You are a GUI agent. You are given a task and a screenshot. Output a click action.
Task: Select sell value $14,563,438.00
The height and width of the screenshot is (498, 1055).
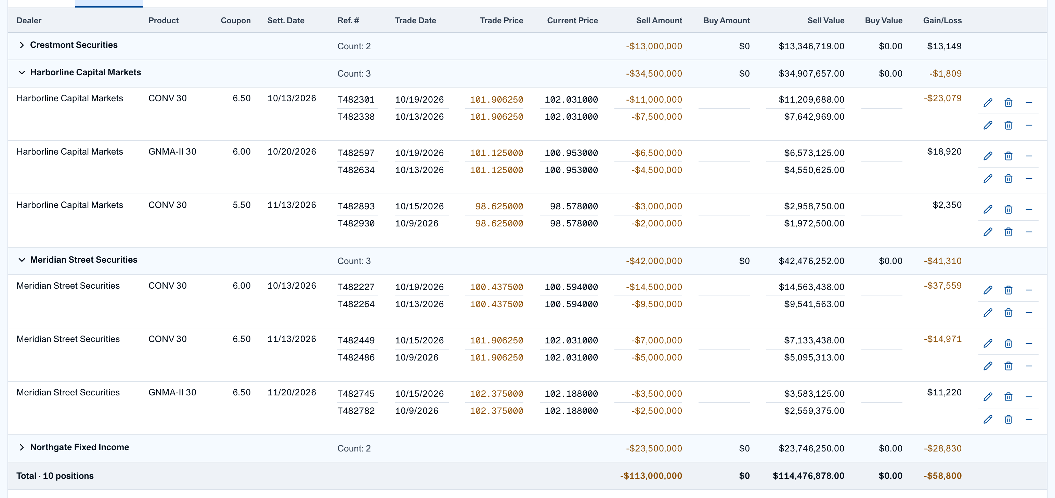pos(811,287)
